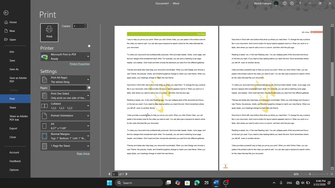The height and width of the screenshot is (188, 335).
Task: Go to Home in the sidebar
Action: tap(15, 22)
